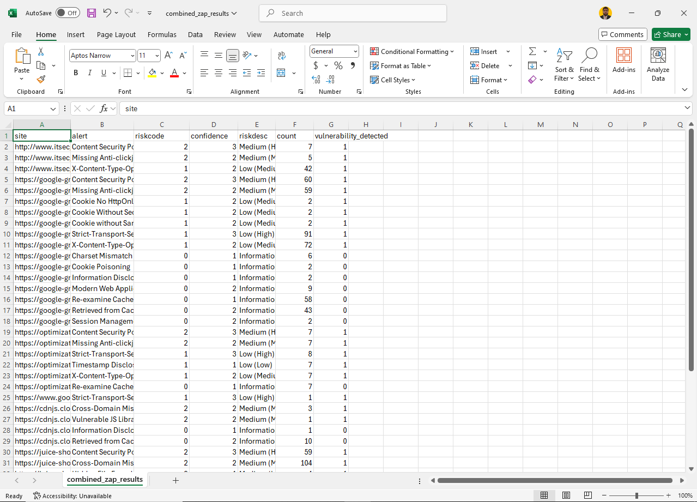697x502 pixels.
Task: Click the zoom slider handle
Action: pyautogui.click(x=637, y=495)
